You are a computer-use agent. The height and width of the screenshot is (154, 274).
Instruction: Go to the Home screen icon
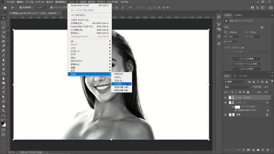click(5, 8)
